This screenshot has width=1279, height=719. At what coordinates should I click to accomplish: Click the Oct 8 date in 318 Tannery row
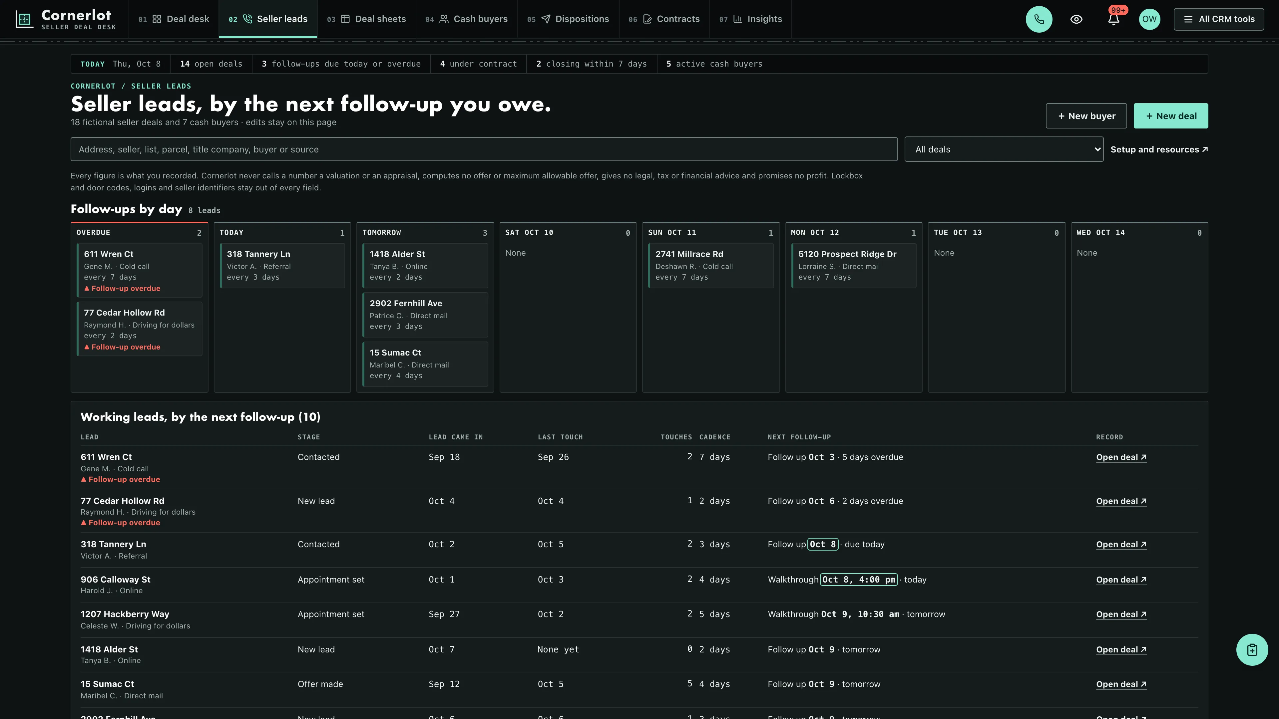pyautogui.click(x=823, y=544)
